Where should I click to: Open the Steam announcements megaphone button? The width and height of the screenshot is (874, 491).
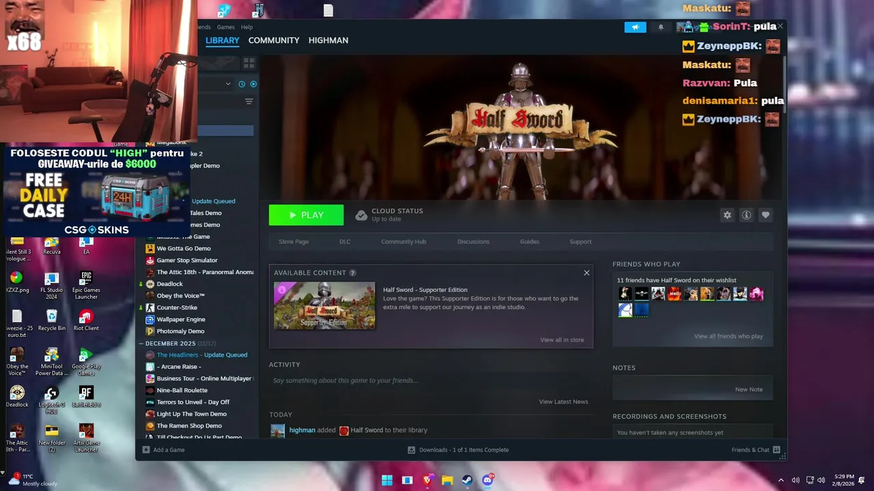(635, 27)
